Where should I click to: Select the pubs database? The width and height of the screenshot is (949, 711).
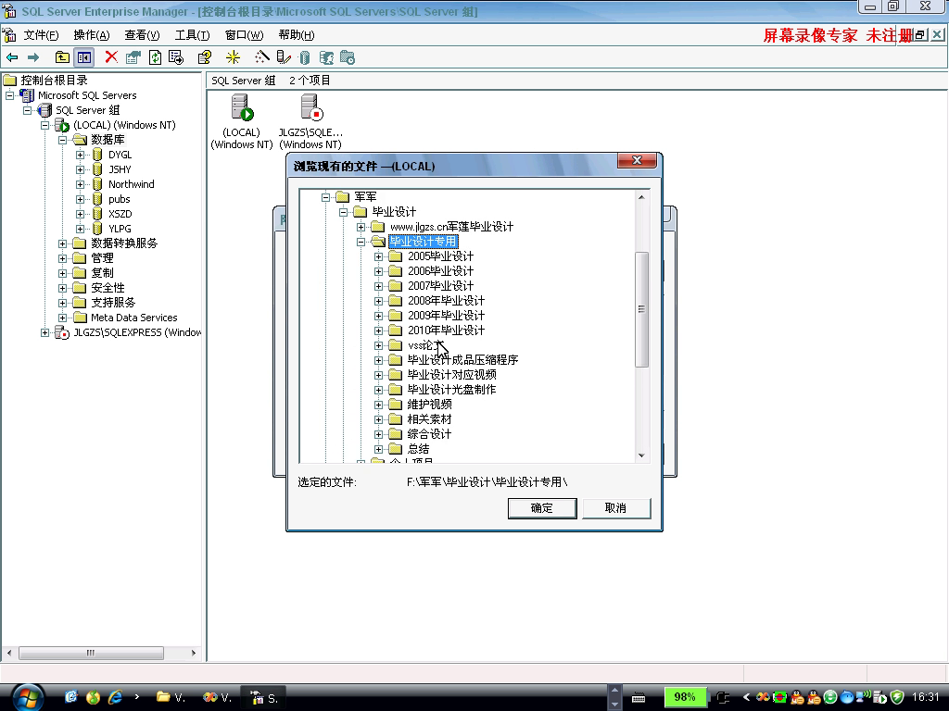coord(120,199)
